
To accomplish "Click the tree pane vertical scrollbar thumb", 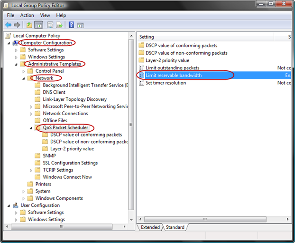I will [131, 125].
